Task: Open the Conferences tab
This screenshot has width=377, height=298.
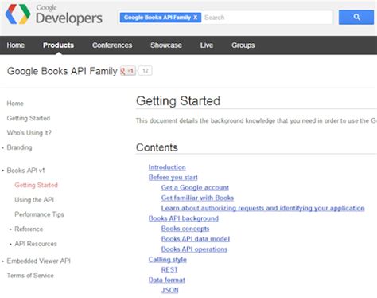Action: click(112, 45)
